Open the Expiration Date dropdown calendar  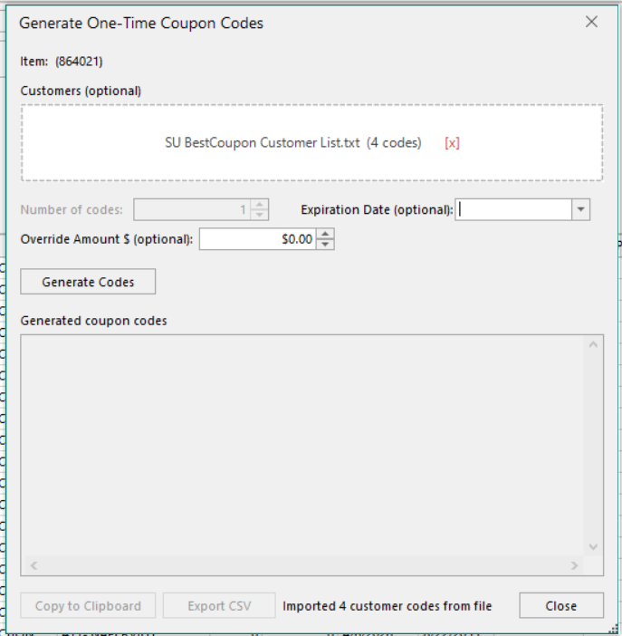(580, 209)
